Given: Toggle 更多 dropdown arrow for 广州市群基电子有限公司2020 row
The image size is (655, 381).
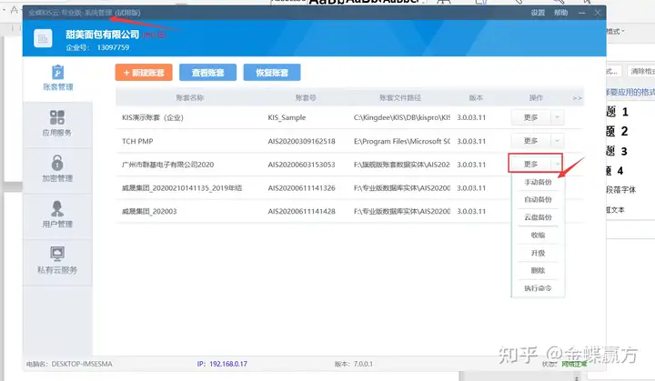Looking at the screenshot, I should tap(558, 165).
